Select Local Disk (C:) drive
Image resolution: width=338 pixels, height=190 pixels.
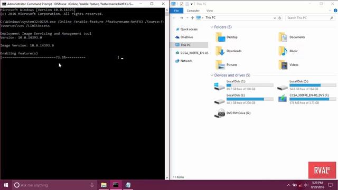[x=243, y=85]
